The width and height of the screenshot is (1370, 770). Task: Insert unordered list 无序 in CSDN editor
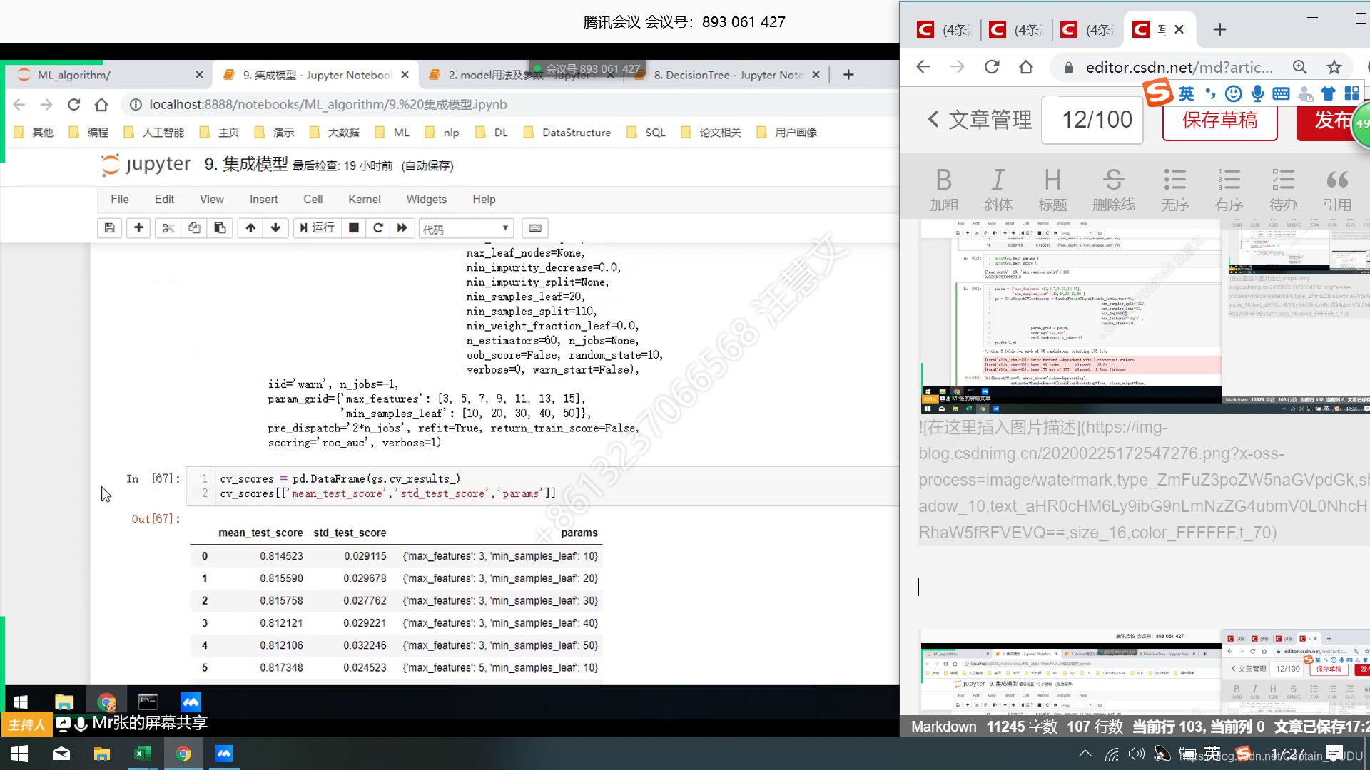click(x=1174, y=190)
